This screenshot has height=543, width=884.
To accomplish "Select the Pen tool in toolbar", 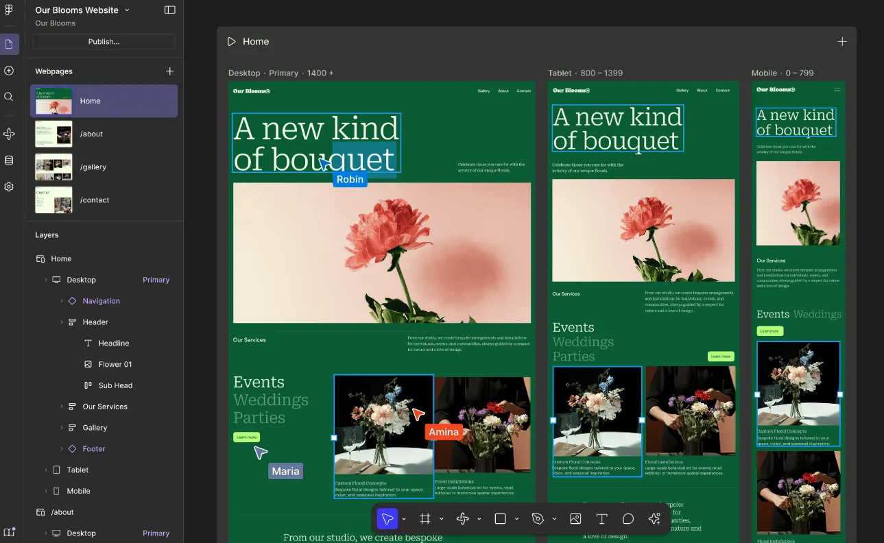I will (x=538, y=519).
